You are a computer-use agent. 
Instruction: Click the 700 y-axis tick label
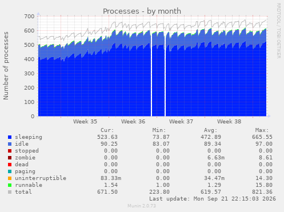click(29, 17)
